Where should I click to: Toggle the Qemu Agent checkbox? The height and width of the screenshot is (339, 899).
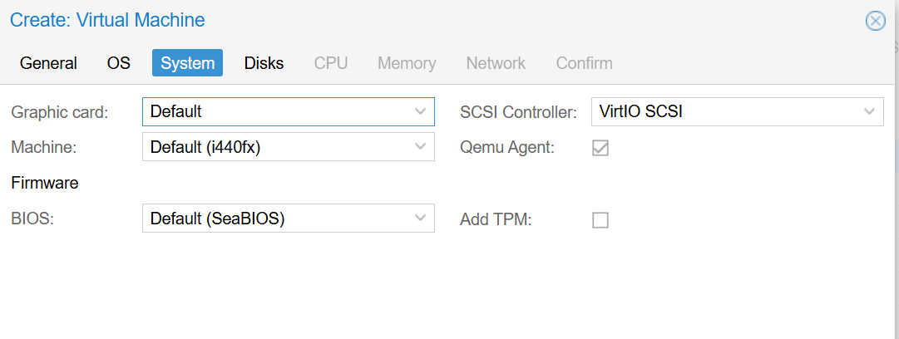click(x=600, y=148)
